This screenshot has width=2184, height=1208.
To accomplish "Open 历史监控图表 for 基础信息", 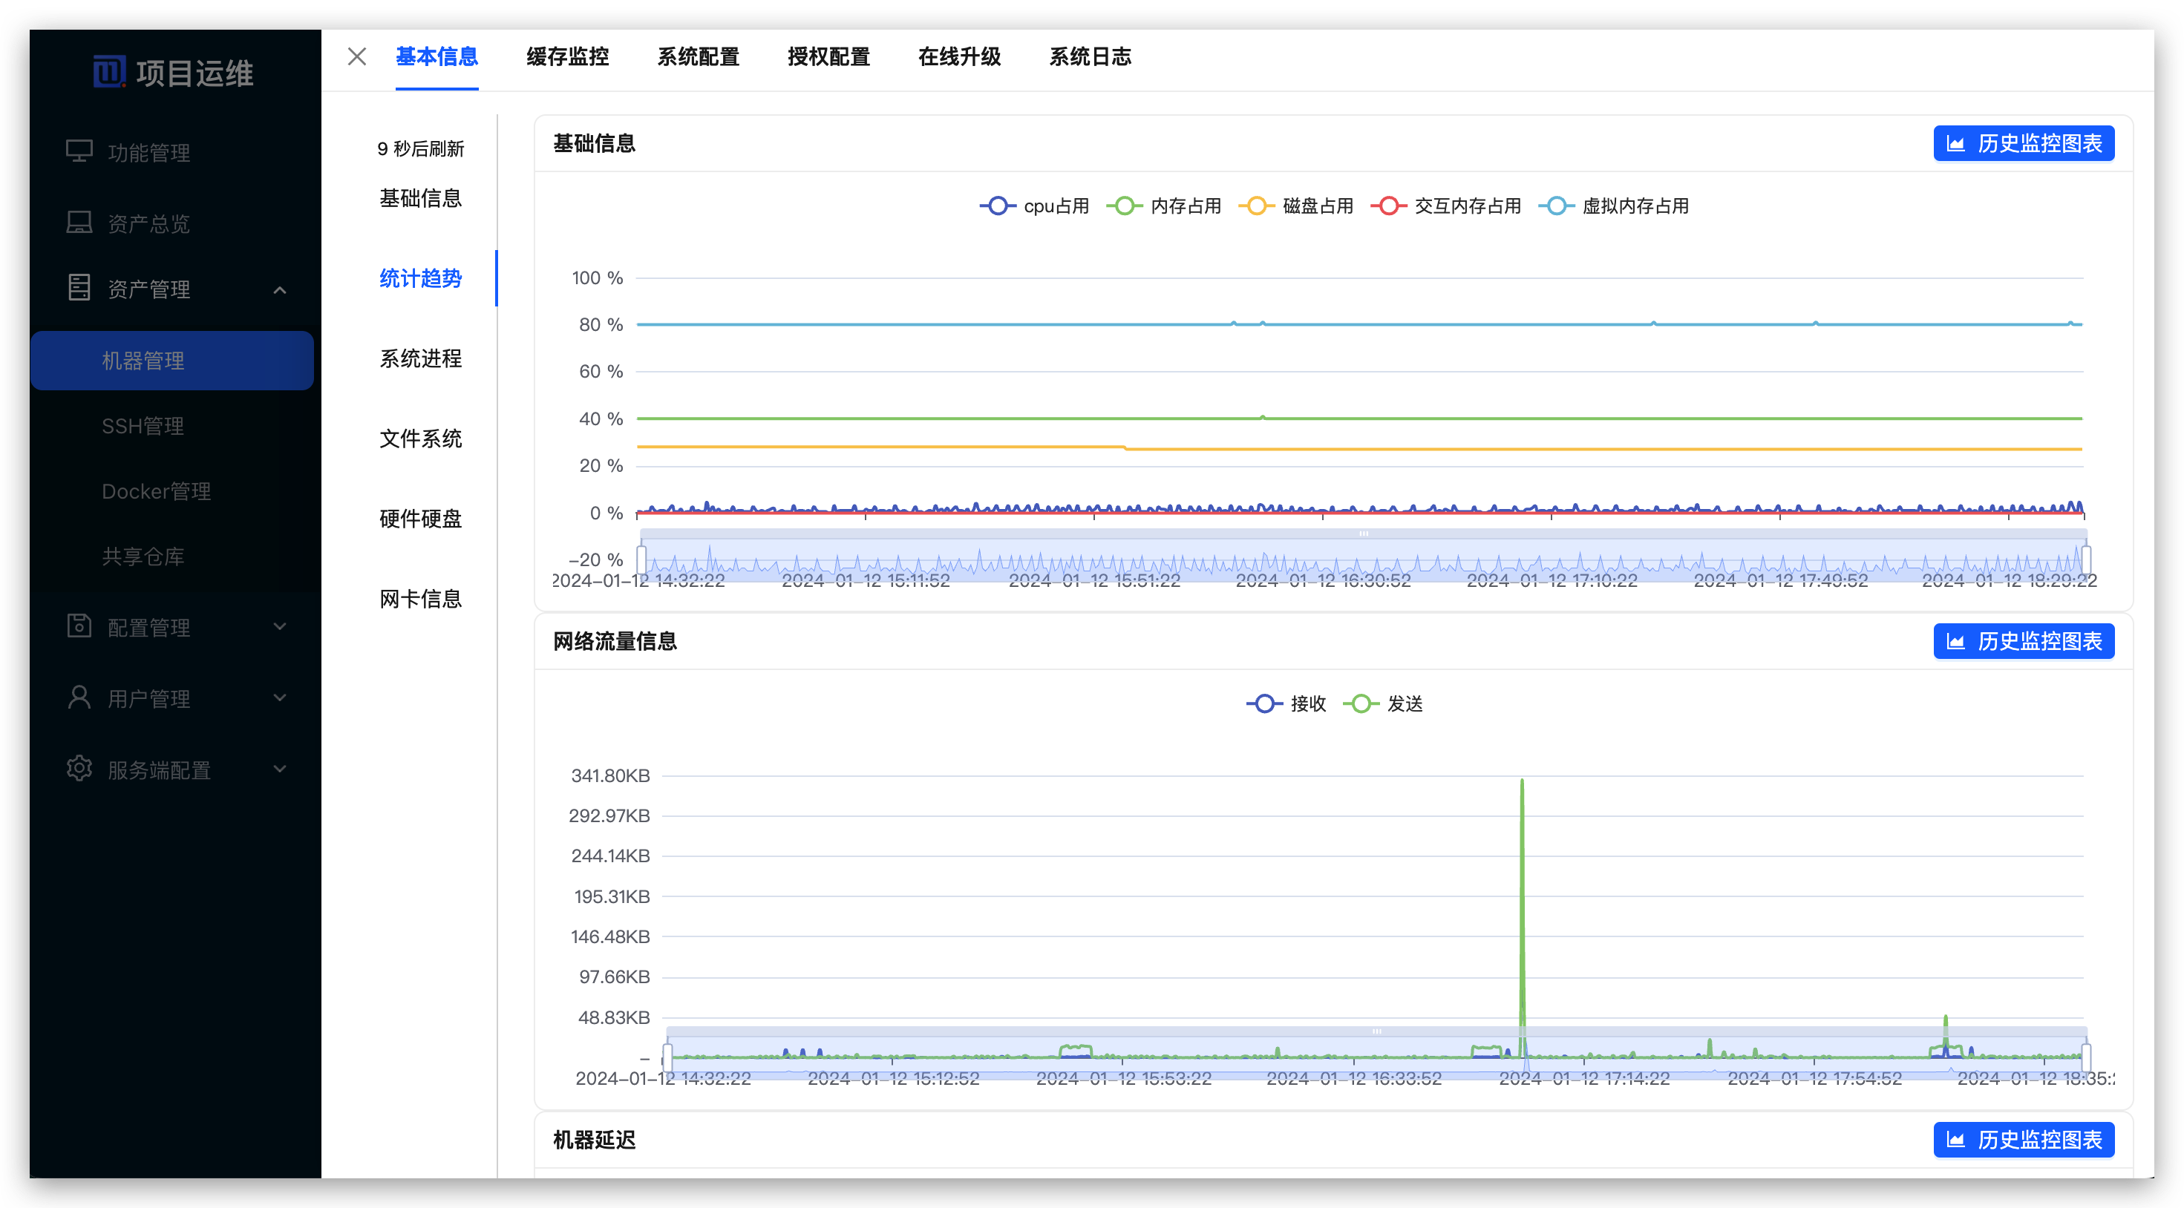I will coord(2023,143).
